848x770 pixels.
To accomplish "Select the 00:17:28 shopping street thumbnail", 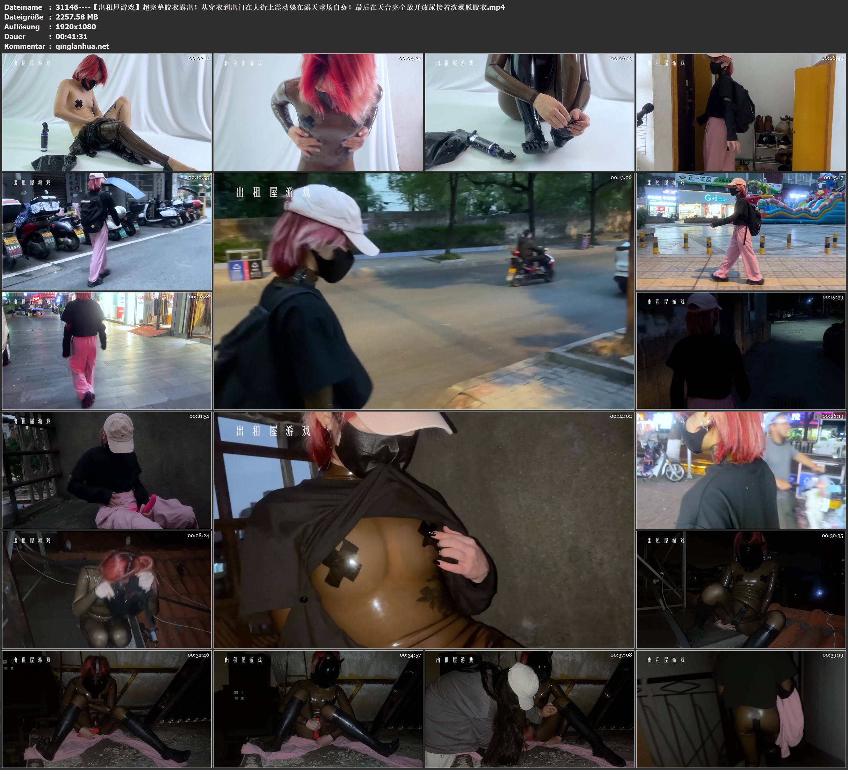I will click(107, 350).
